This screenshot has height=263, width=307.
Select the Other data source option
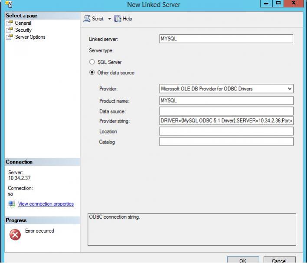coord(92,73)
